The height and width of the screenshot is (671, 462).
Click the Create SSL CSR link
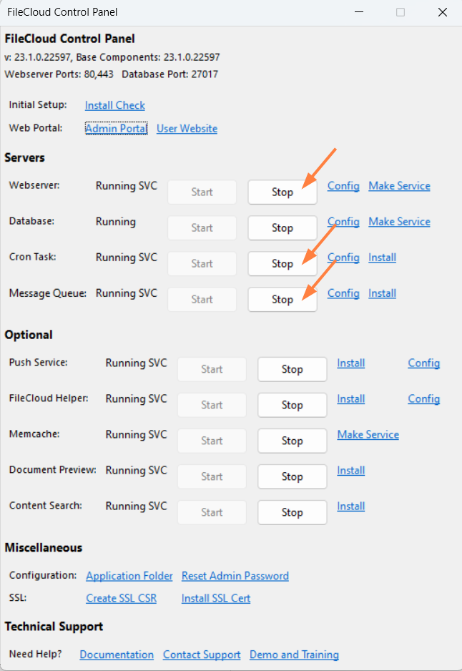[121, 598]
